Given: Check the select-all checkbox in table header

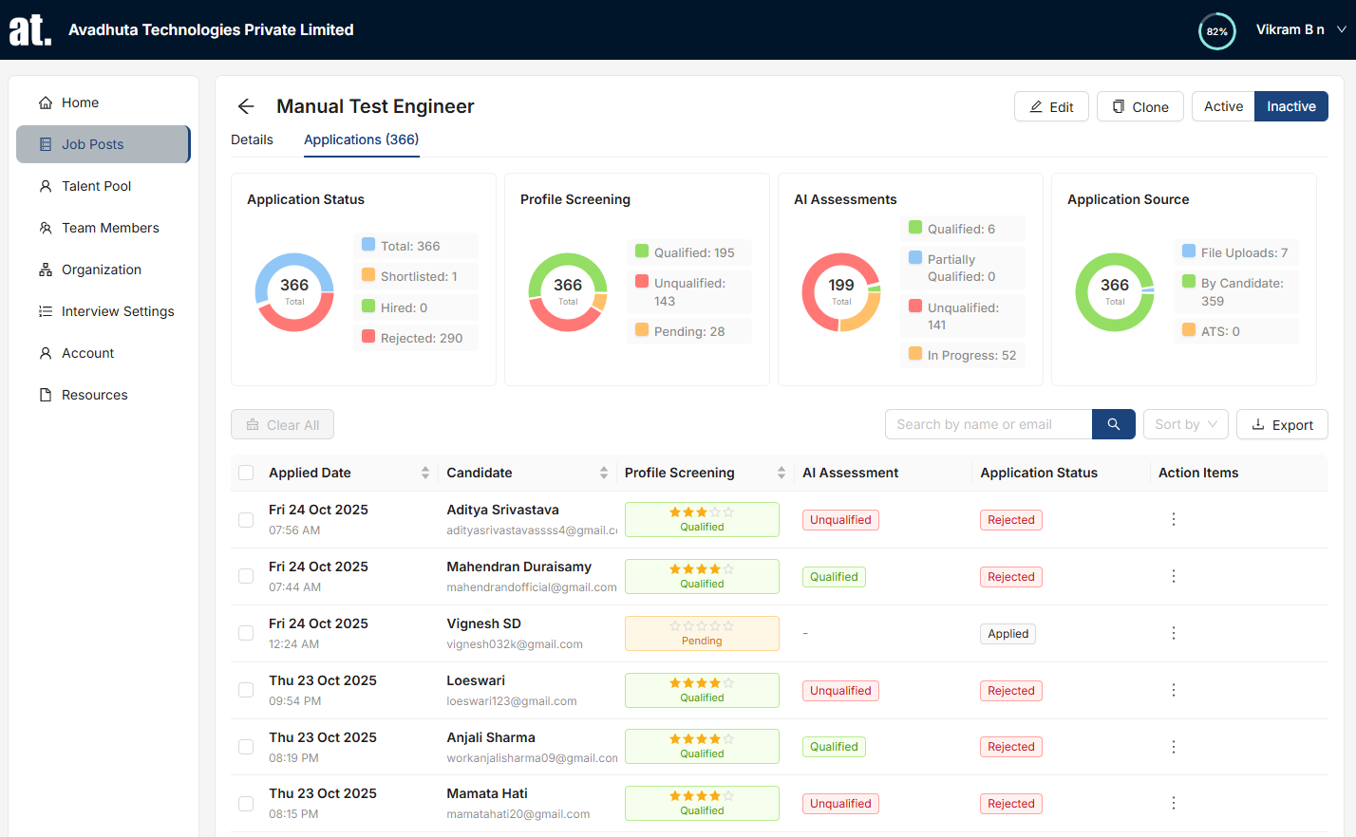Looking at the screenshot, I should pos(246,472).
